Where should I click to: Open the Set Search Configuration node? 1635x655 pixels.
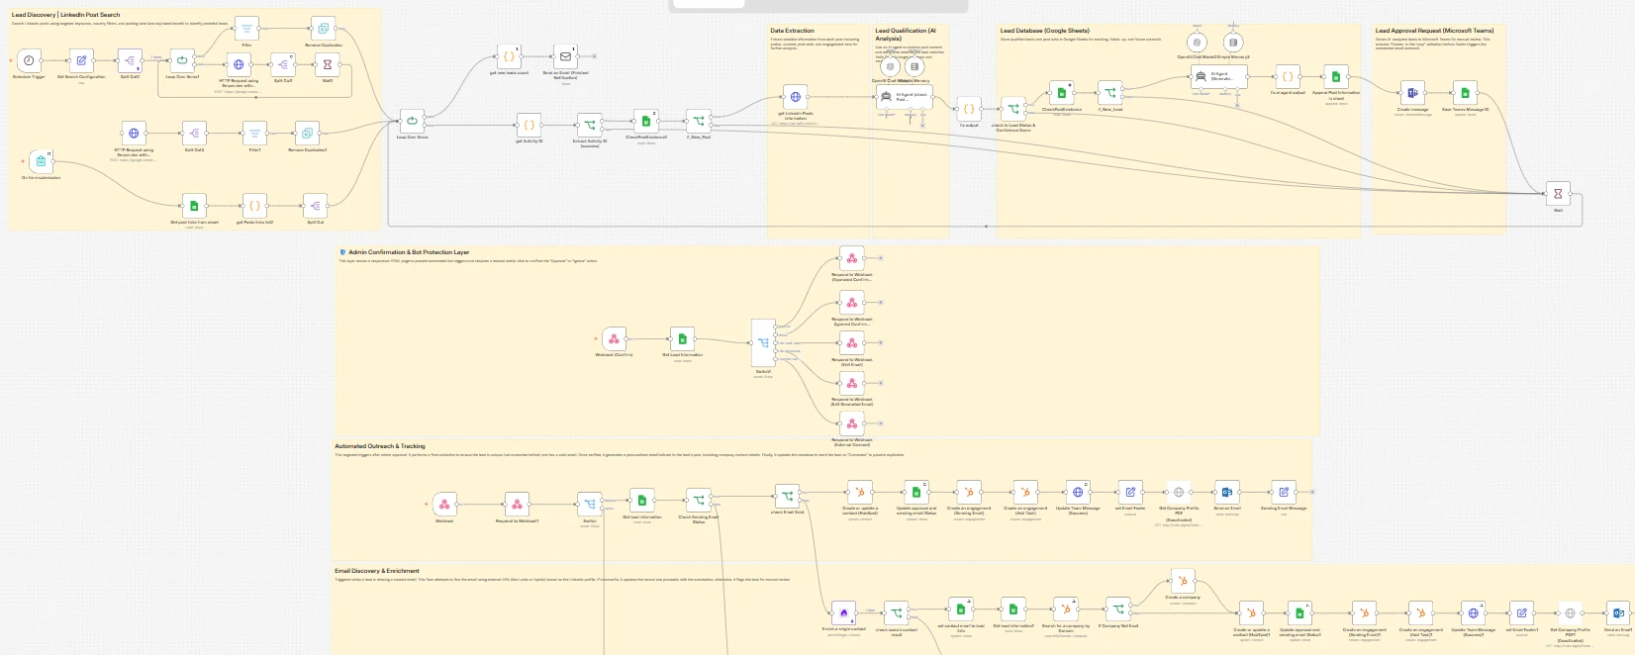[x=81, y=61]
